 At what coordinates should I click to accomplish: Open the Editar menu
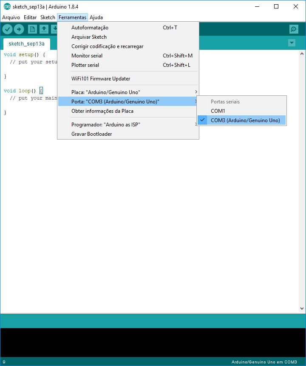pos(30,17)
